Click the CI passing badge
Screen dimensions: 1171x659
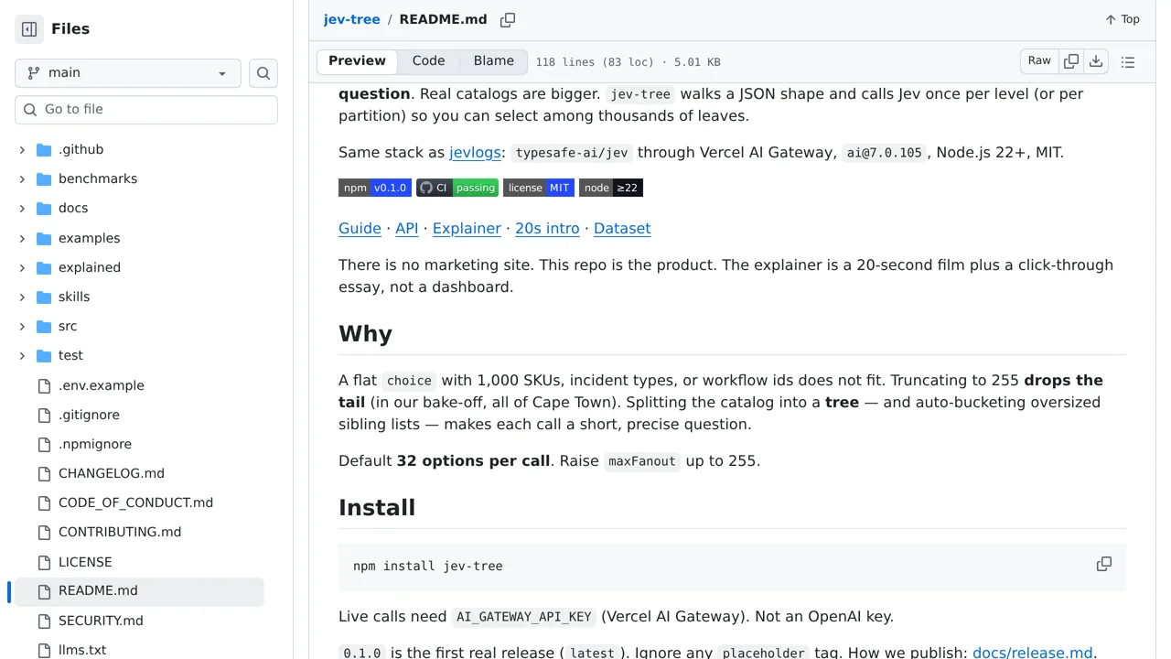[457, 188]
